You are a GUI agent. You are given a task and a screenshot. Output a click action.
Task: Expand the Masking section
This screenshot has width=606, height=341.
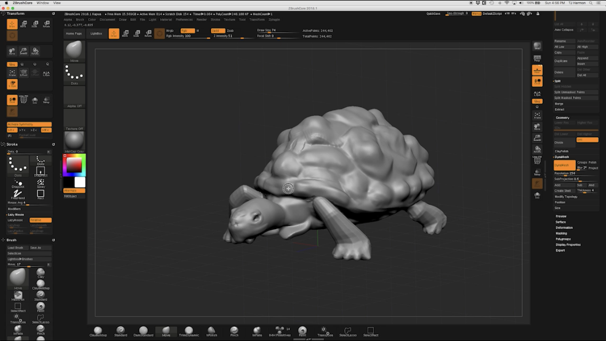[561, 233]
